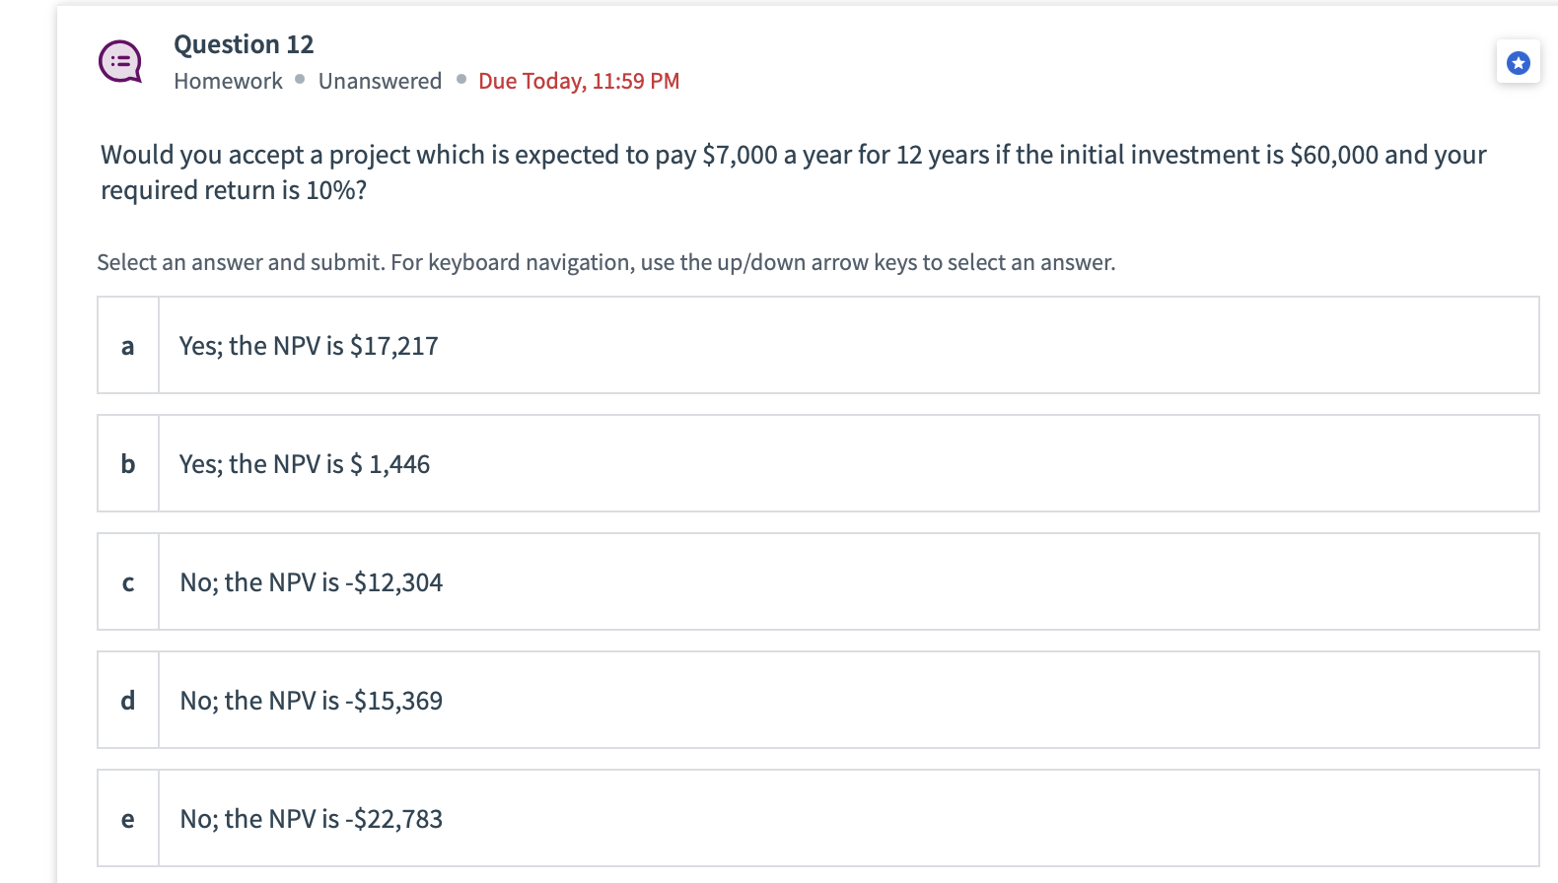1558x883 pixels.
Task: Click the blue star bookmark icon
Action: [x=1518, y=63]
